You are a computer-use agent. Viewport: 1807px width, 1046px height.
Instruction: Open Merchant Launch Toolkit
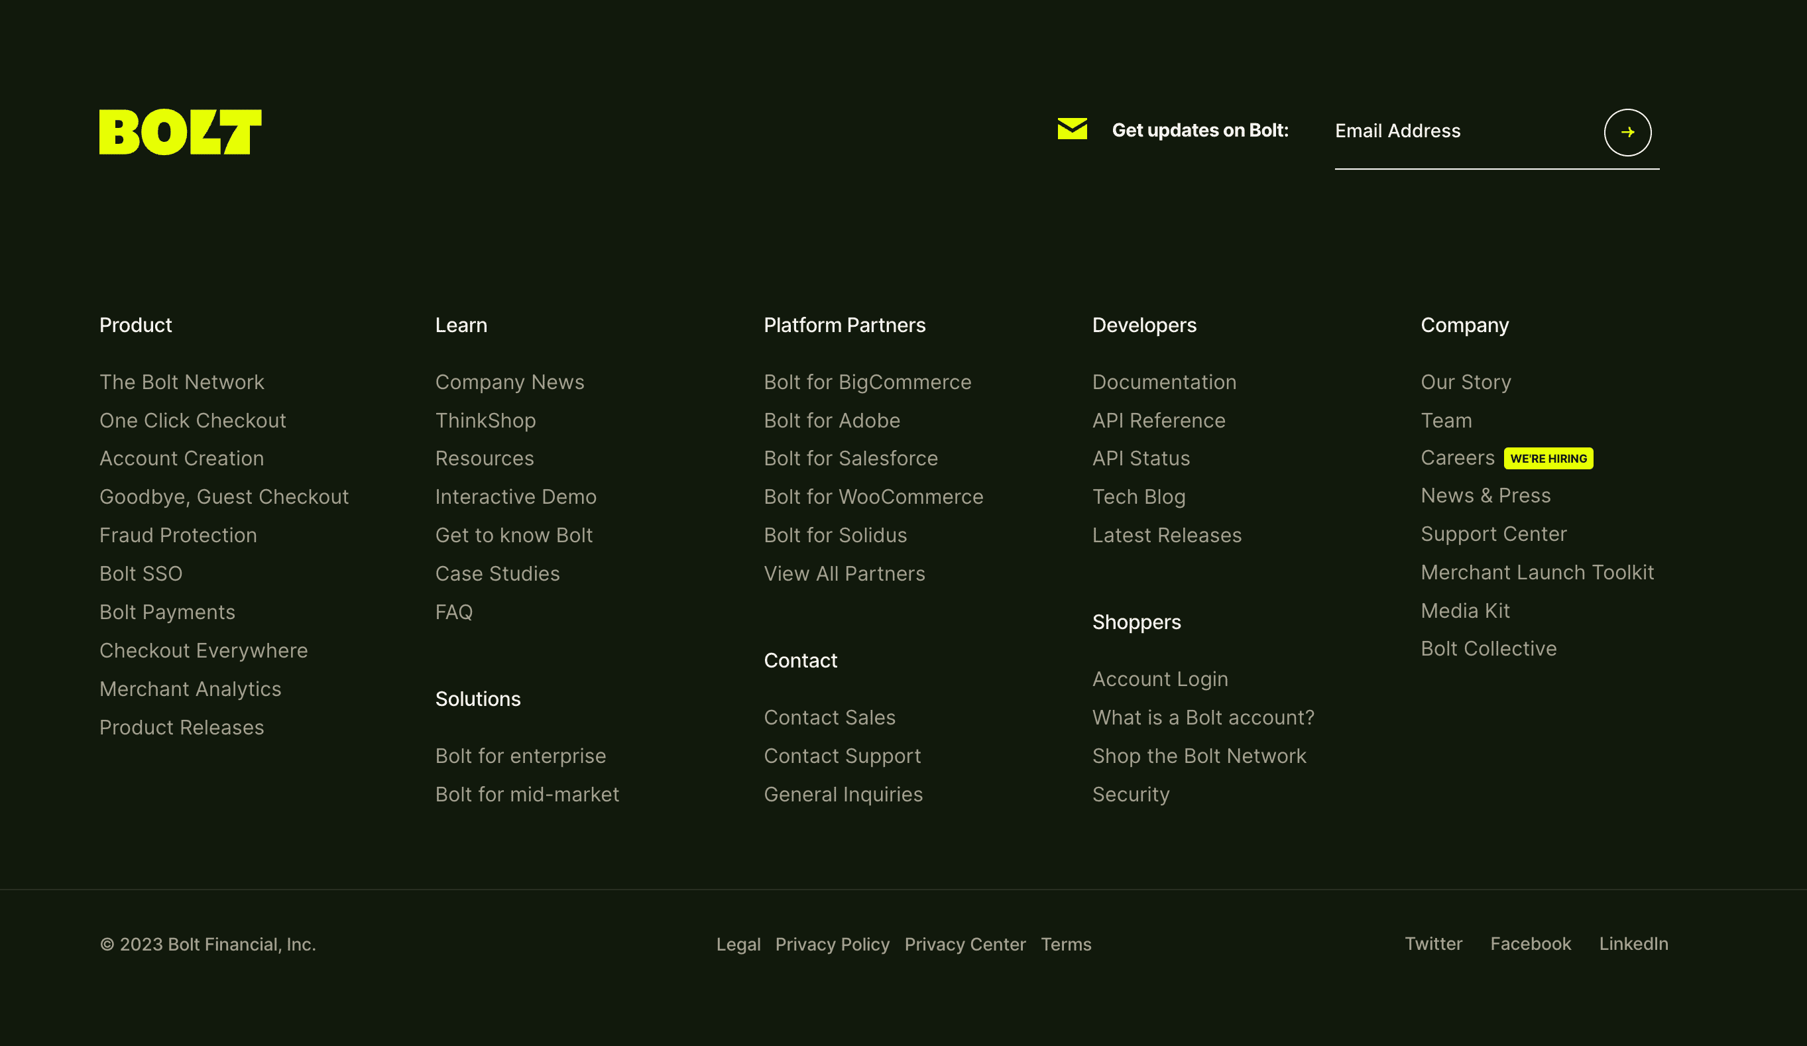coord(1537,573)
